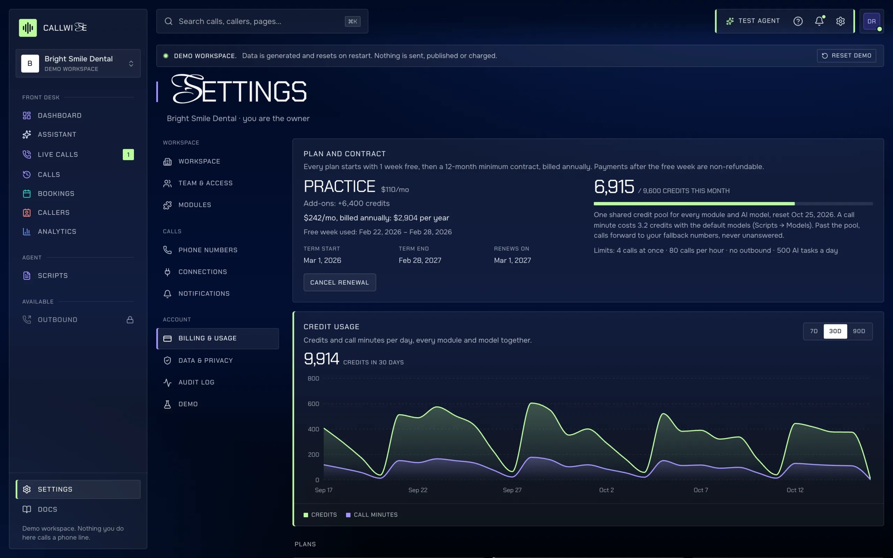Screen dimensions: 893x558
Task: Open Workspace settings section
Action: pyautogui.click(x=218, y=161)
